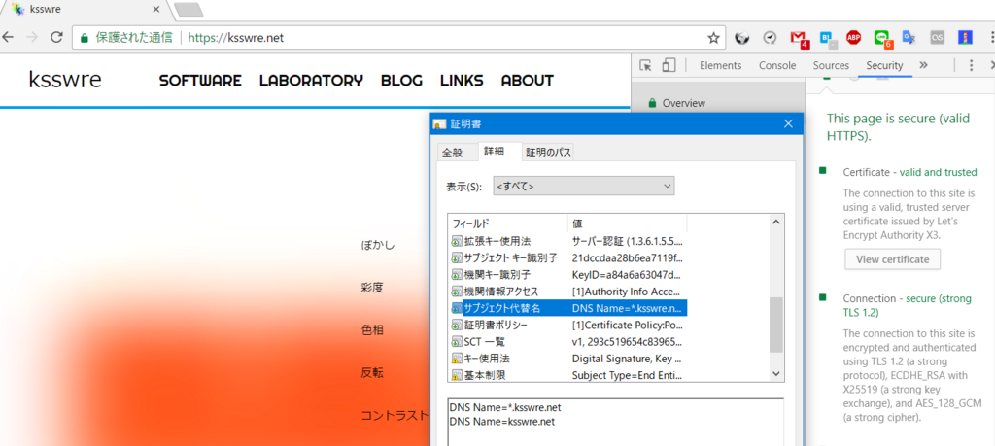
Task: Open the LABORATORY navigation link
Action: (x=312, y=81)
